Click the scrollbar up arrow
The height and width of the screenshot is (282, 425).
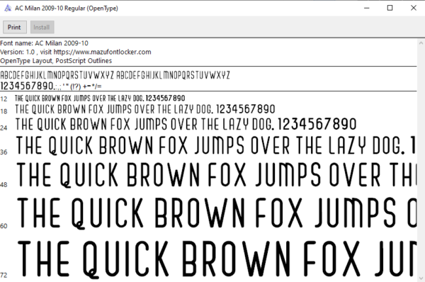[x=421, y=43]
